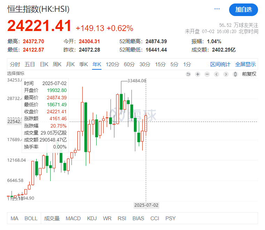The width and height of the screenshot is (265, 230).
Task: Click the latest 2025 yearly candlestick
Action: [x=146, y=123]
